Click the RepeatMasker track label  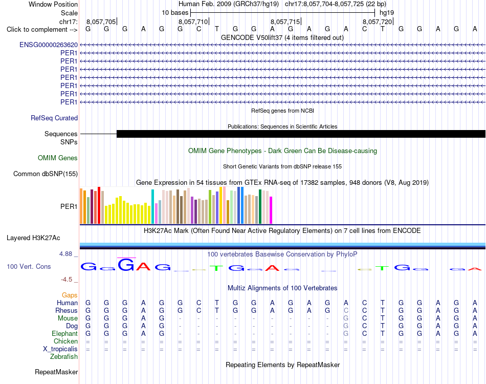[x=56, y=372]
